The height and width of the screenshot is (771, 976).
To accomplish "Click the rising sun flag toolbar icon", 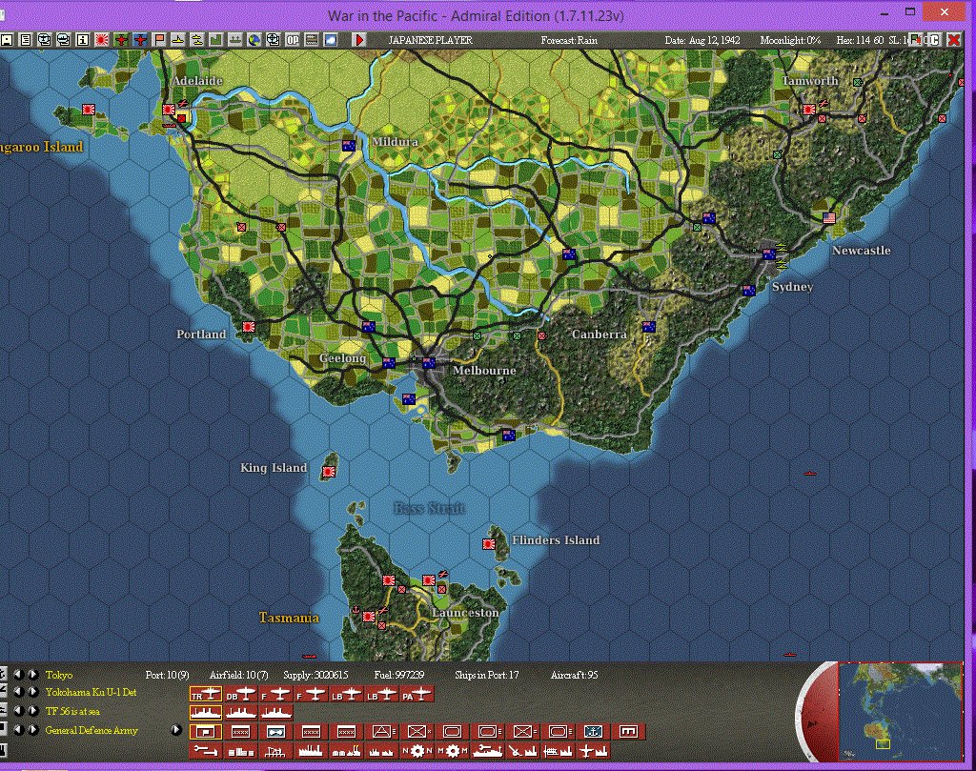I will (101, 40).
